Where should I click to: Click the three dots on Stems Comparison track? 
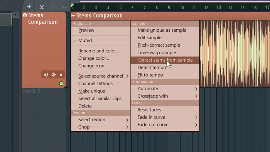pyautogui.click(x=30, y=85)
